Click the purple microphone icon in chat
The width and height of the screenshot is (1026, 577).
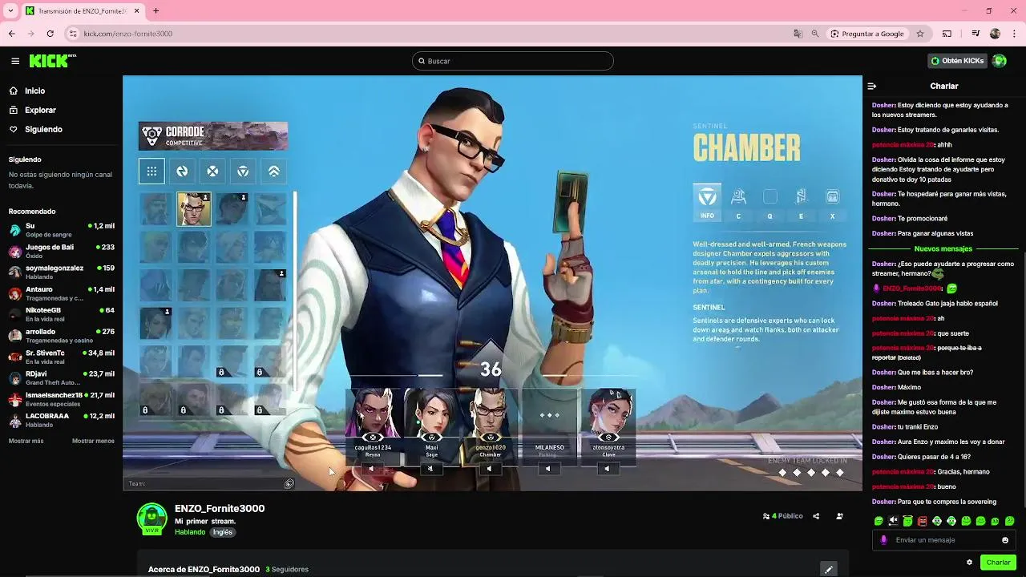[884, 540]
